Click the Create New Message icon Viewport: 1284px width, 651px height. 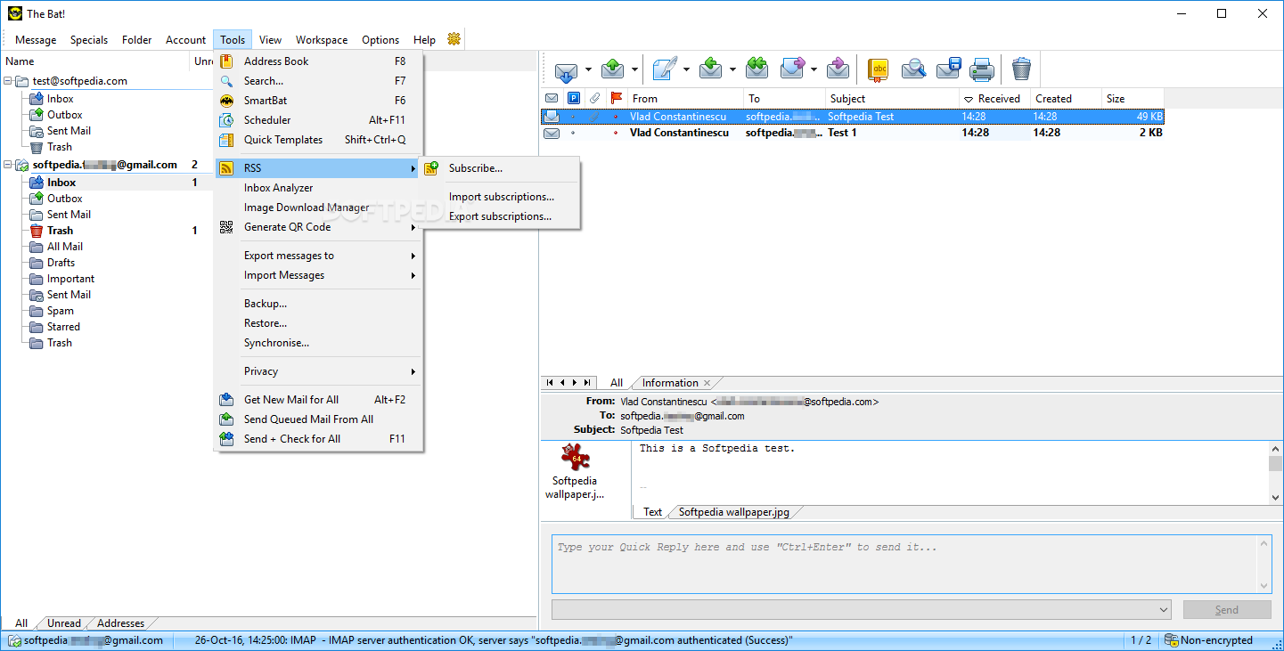click(x=665, y=69)
